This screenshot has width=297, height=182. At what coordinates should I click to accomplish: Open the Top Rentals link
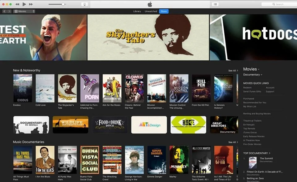249,129
